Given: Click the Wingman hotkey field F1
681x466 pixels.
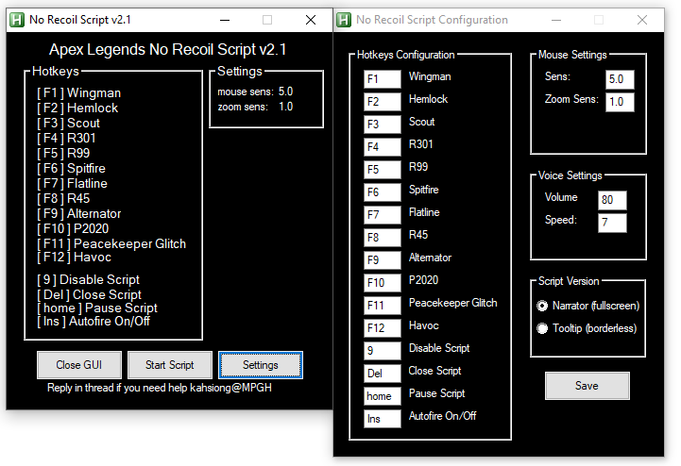Looking at the screenshot, I should (383, 79).
